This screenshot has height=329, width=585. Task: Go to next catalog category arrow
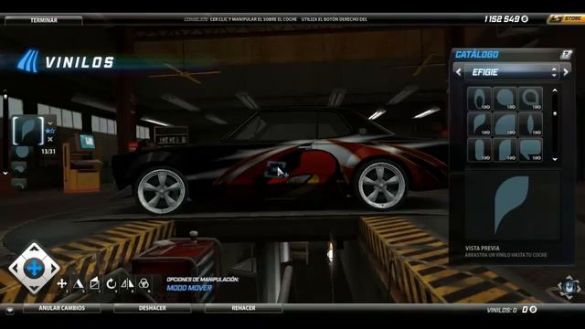(566, 71)
